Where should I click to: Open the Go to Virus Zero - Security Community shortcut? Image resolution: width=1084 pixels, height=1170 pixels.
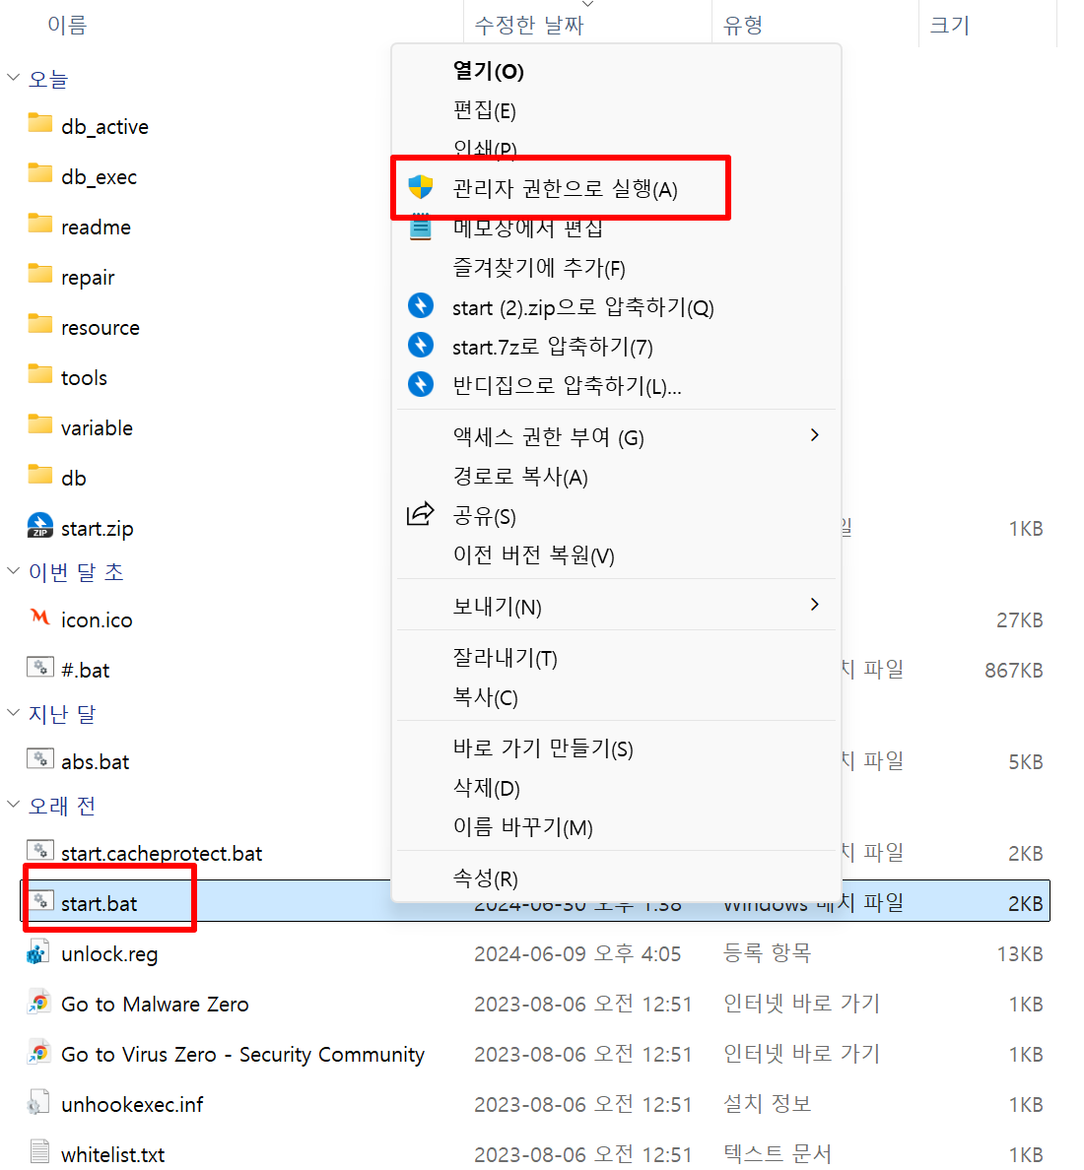pyautogui.click(x=242, y=1053)
